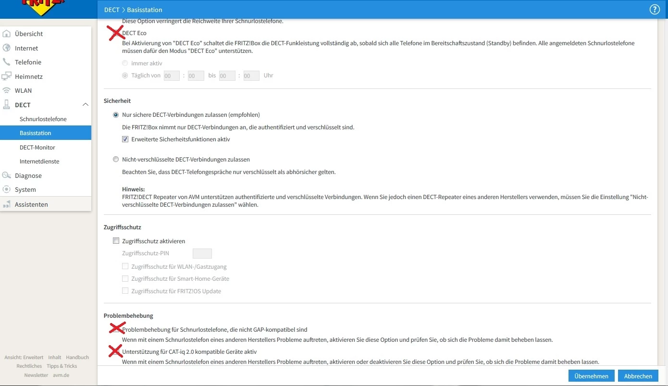Click the 'Sicherheit' section heading
Viewport: 668px width, 386px height.
point(117,101)
